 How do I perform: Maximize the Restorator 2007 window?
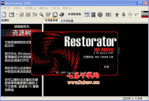pyautogui.click(x=141, y=3)
